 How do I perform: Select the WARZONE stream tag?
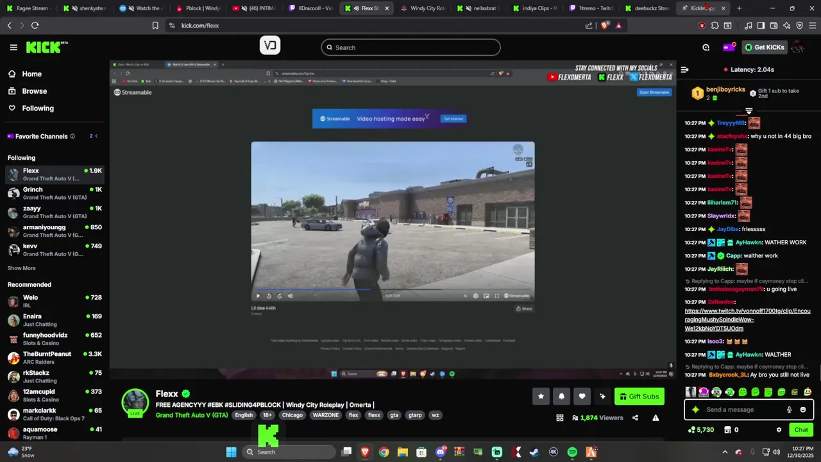pyautogui.click(x=325, y=415)
